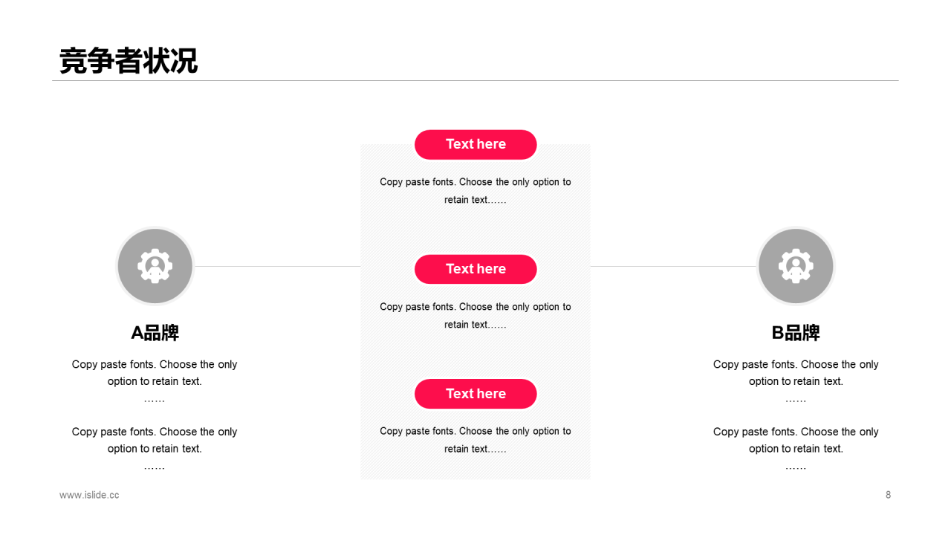This screenshot has width=951, height=535.
Task: Open the www.islide.cc footer link
Action: [89, 495]
